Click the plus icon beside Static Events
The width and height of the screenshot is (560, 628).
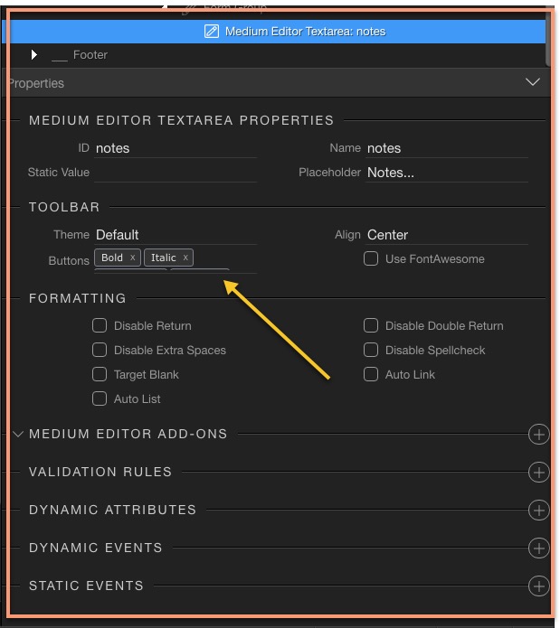[x=538, y=586]
